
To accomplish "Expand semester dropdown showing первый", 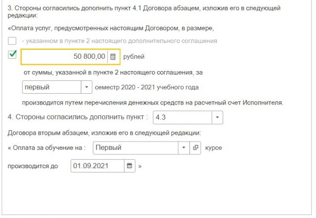I will coord(87,87).
